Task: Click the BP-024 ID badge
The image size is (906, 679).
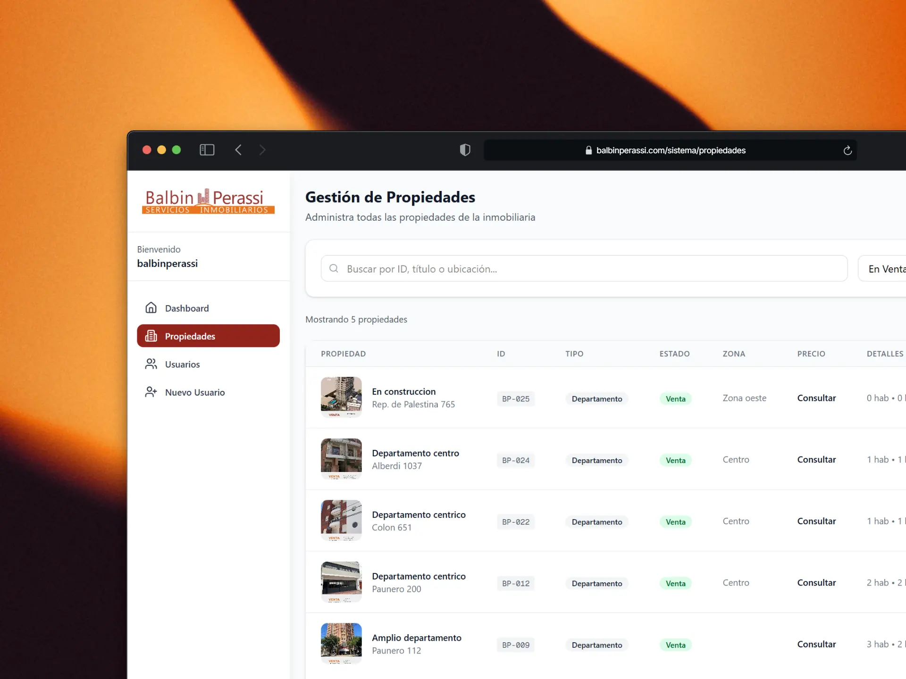Action: click(515, 460)
